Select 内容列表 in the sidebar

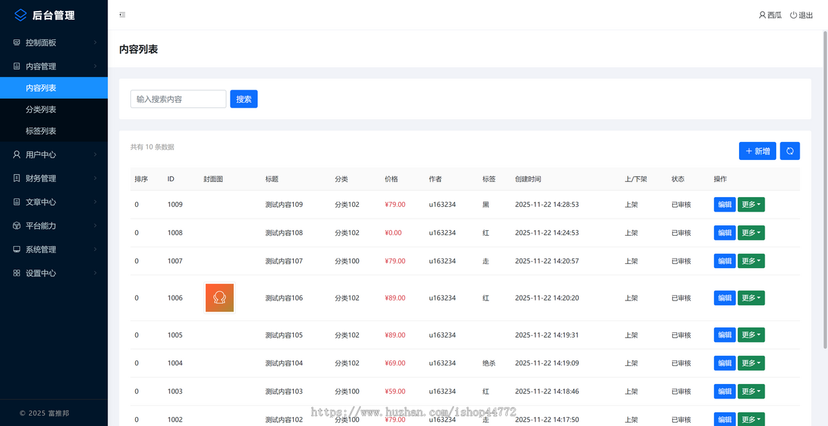click(54, 88)
